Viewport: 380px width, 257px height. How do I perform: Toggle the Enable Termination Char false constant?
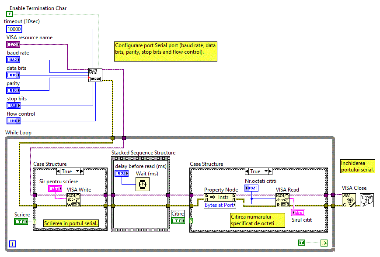coord(10,14)
